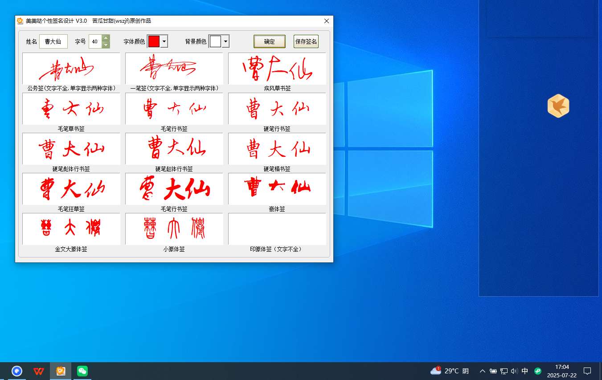Open the notification center icon
Image resolution: width=602 pixels, height=380 pixels.
(x=587, y=371)
